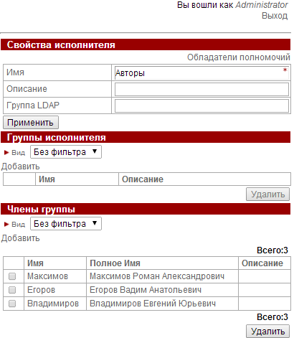The image size is (294, 338).
Task: Focus the Группа LDAP input field
Action: coord(201,105)
